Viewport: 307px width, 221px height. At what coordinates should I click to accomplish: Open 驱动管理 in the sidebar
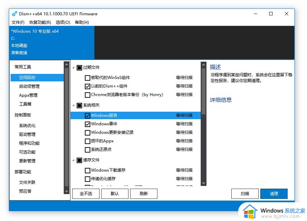(27, 134)
